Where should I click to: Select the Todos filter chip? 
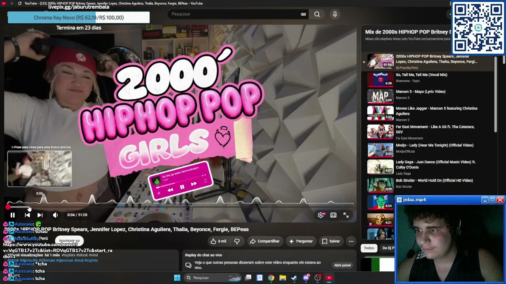[x=369, y=248]
